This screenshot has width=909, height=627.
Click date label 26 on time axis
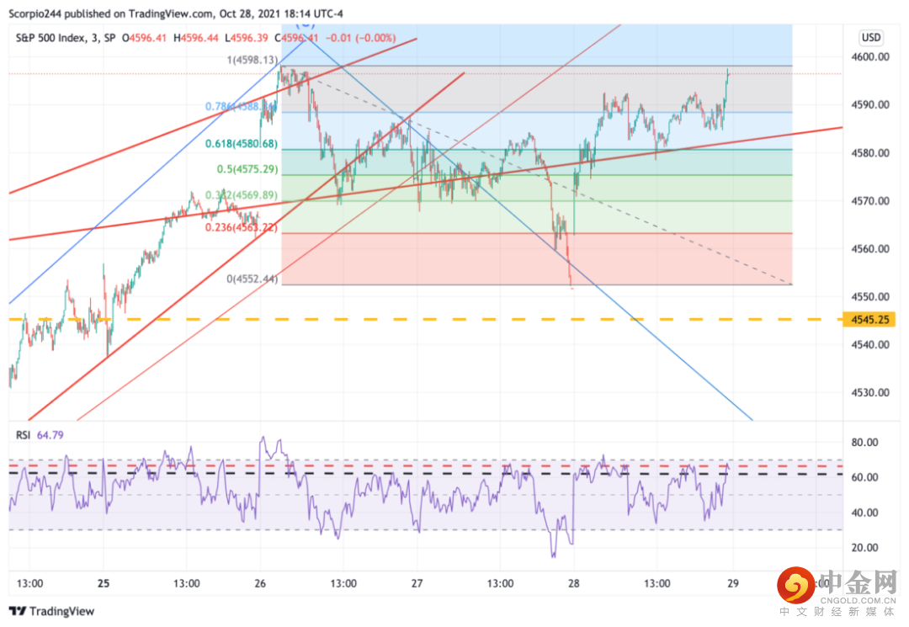coord(260,583)
